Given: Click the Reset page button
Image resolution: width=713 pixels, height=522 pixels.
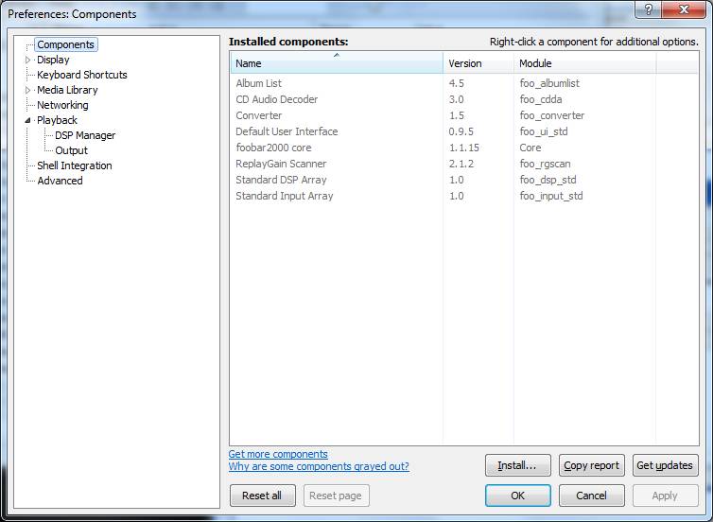Looking at the screenshot, I should tap(336, 496).
